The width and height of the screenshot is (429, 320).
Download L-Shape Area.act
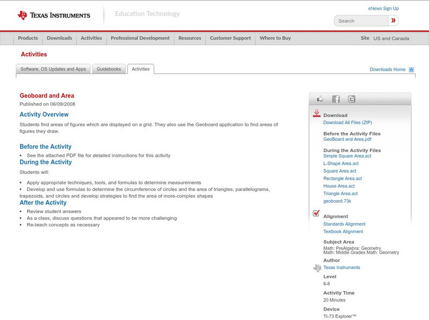341,164
